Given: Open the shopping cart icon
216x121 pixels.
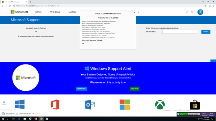Looking at the screenshot, I should [192, 12].
